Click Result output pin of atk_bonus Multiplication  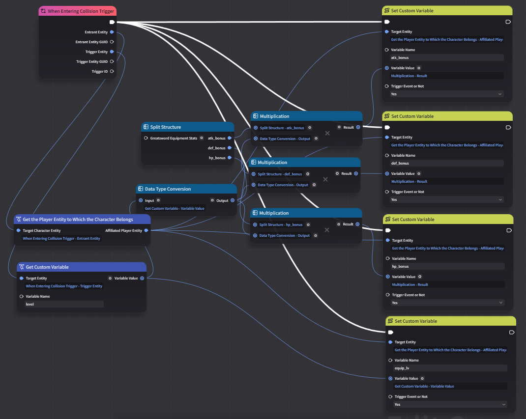click(358, 127)
